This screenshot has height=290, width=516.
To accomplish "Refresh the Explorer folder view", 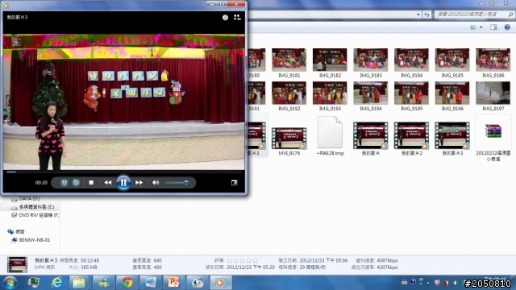I will click(427, 14).
